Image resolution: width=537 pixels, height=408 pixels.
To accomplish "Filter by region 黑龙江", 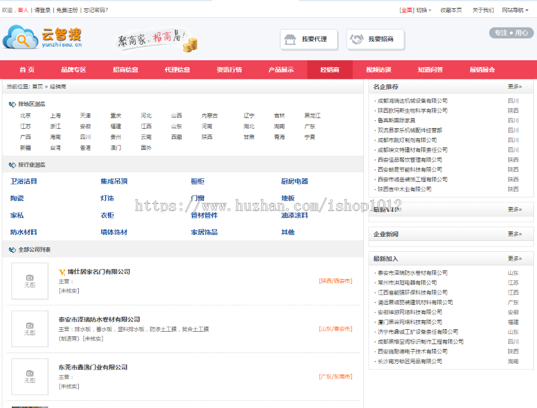I will (312, 116).
